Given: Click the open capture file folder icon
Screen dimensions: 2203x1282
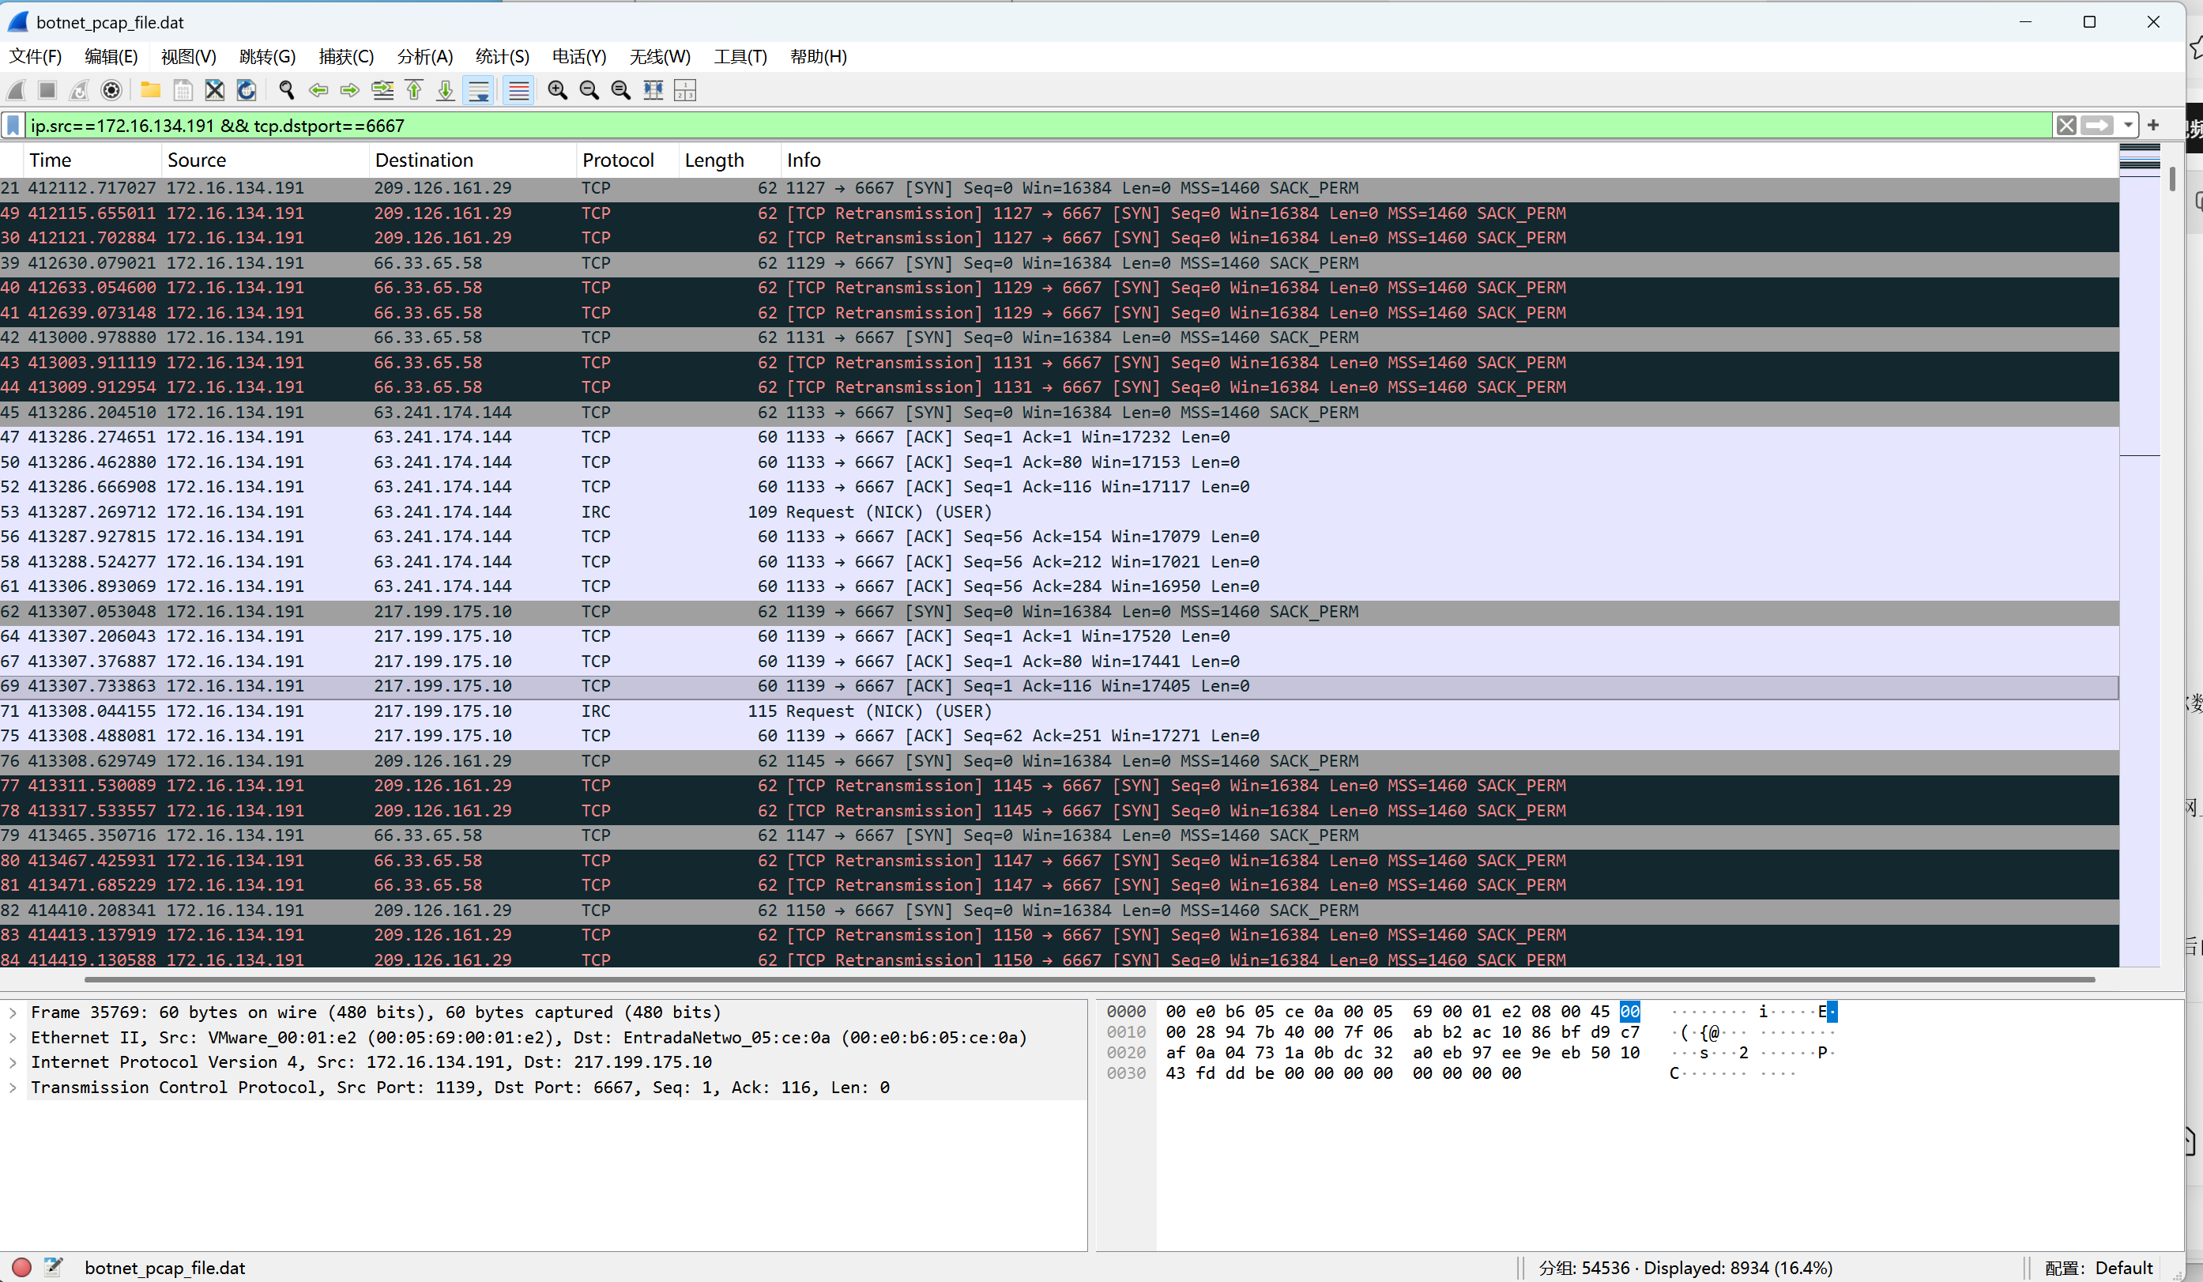Looking at the screenshot, I should click(x=150, y=90).
